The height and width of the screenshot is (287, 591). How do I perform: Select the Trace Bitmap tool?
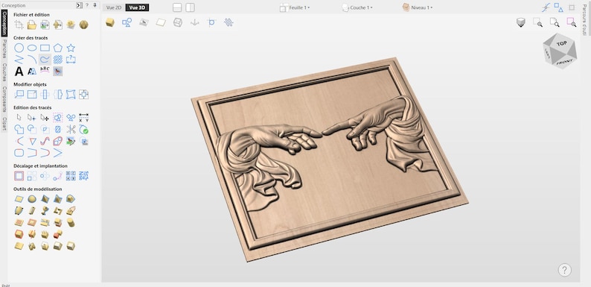[x=57, y=71]
